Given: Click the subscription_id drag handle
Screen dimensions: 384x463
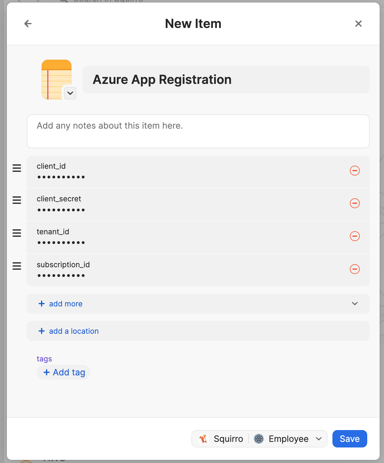Looking at the screenshot, I should click(x=17, y=266).
